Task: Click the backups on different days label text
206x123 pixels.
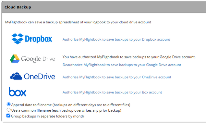Action: (x=71, y=105)
